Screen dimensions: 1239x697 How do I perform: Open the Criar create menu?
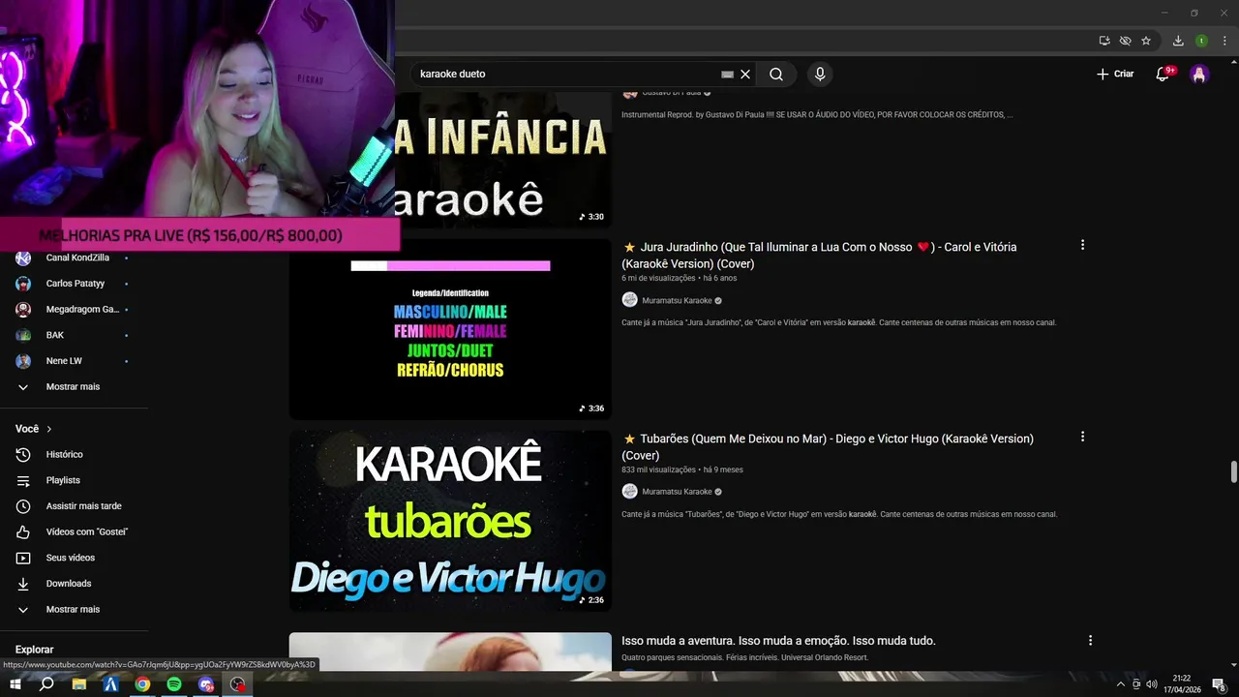(1115, 74)
